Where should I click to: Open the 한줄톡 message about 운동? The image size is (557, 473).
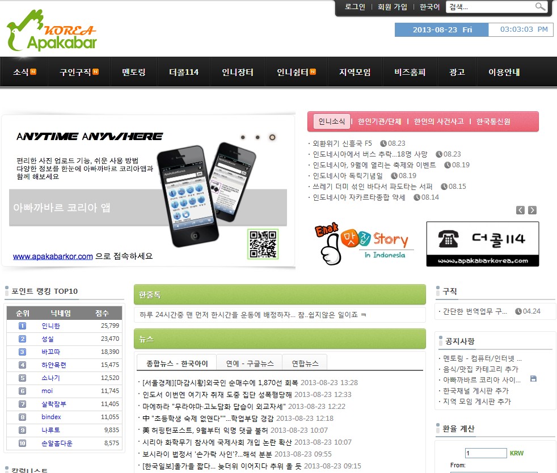click(x=253, y=315)
